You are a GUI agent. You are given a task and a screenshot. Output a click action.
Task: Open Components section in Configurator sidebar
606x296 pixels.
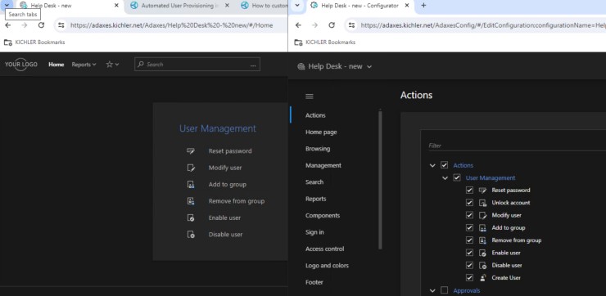tap(323, 215)
